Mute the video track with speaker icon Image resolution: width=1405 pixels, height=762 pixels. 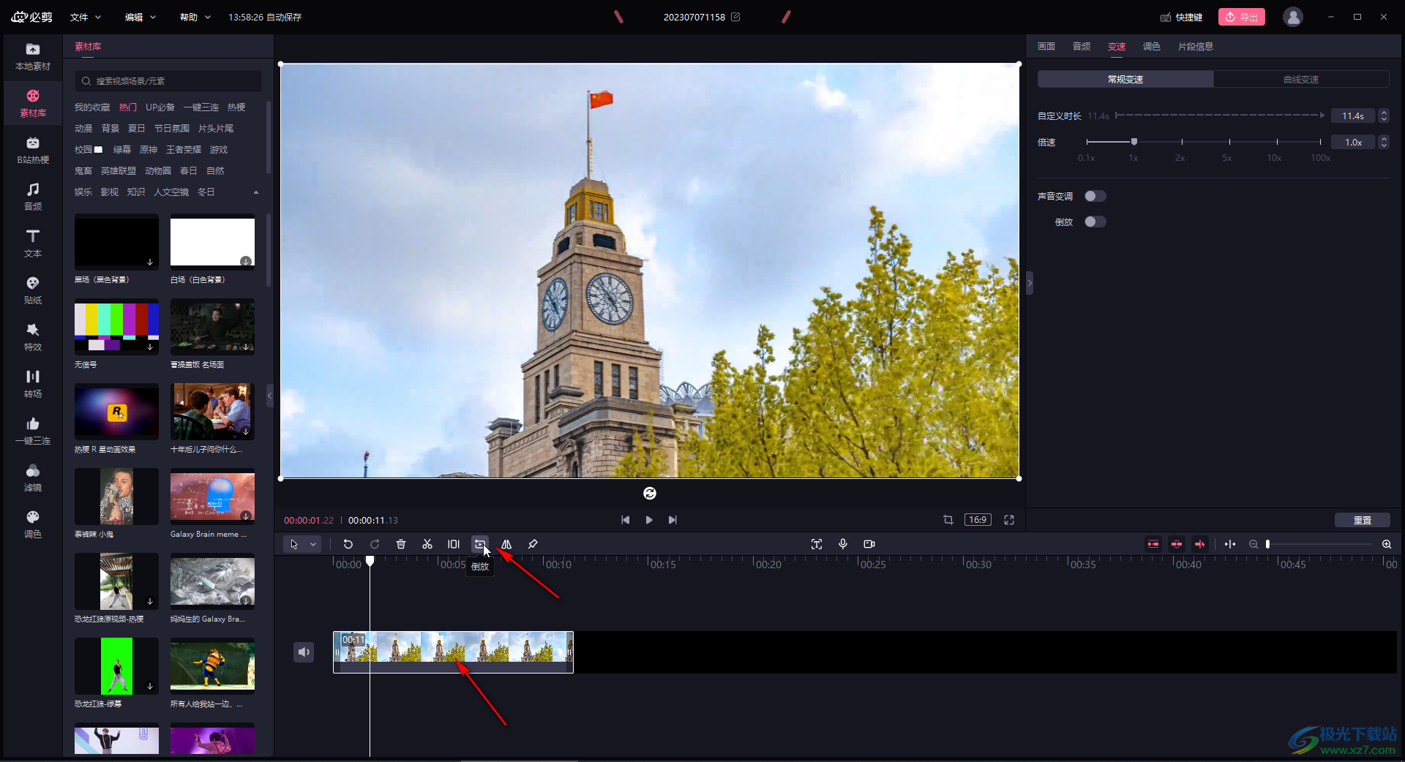(304, 652)
